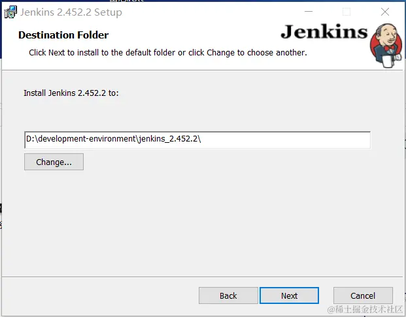Click the 'Click Next to install' instruction text

click(x=168, y=53)
